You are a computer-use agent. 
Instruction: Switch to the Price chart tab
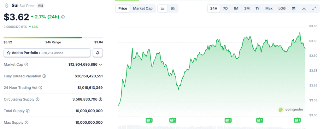[x=123, y=9]
